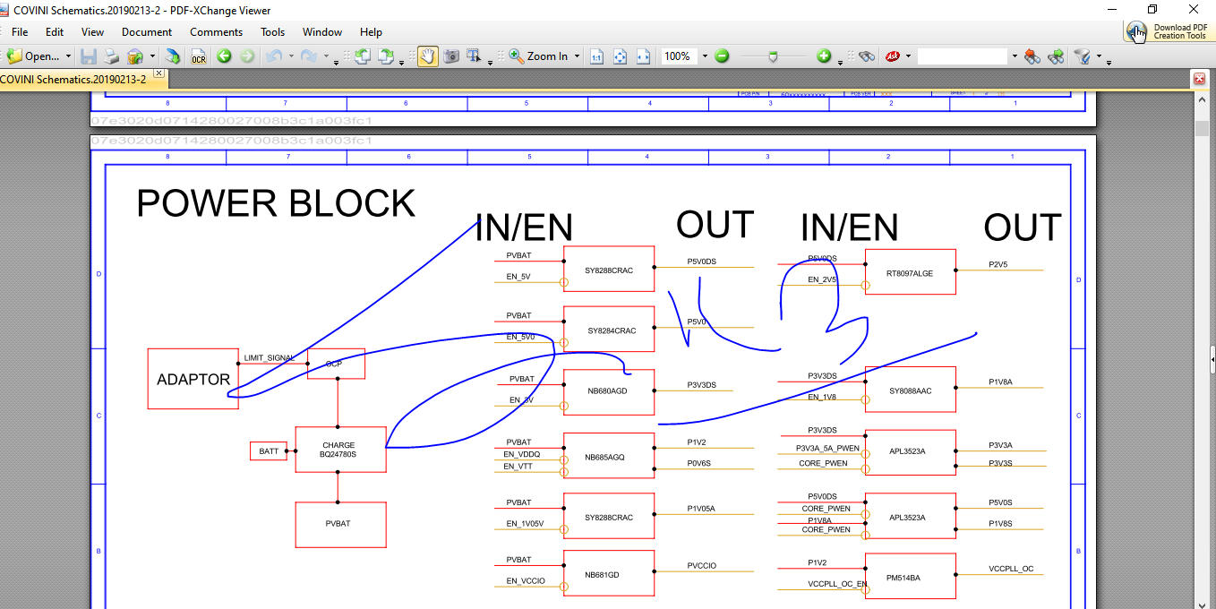
Task: Click the search text input field
Action: (x=963, y=56)
